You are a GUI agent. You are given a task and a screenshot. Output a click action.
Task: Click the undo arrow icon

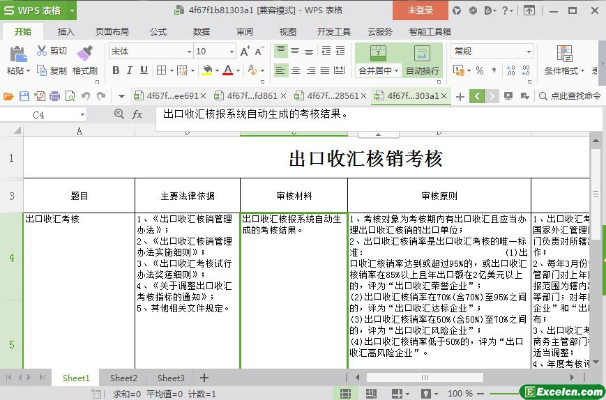point(85,96)
